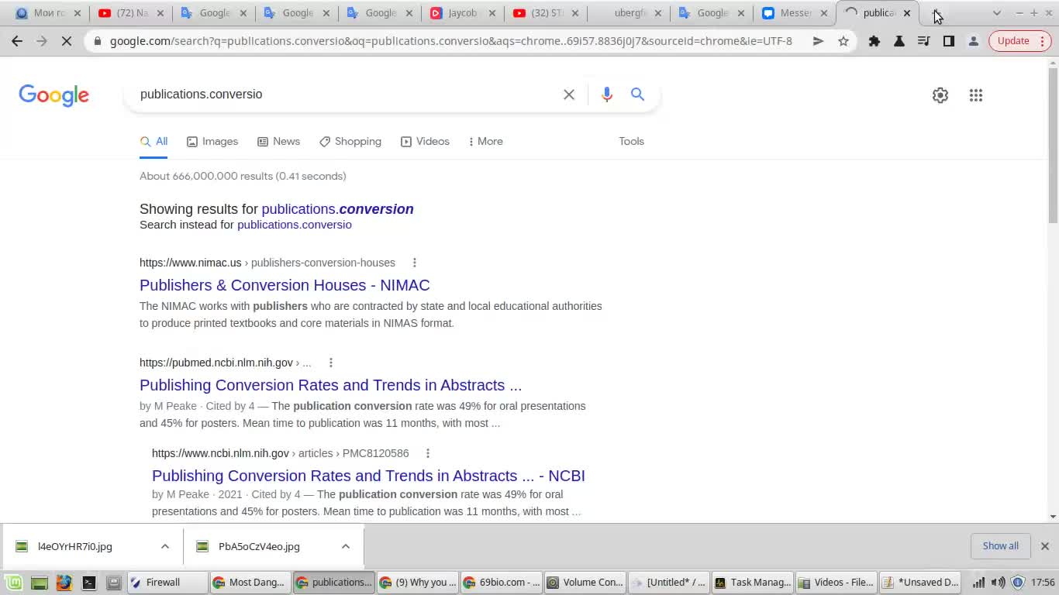The image size is (1059, 595).
Task: Open the shield update manager tray icon
Action: point(1018,583)
